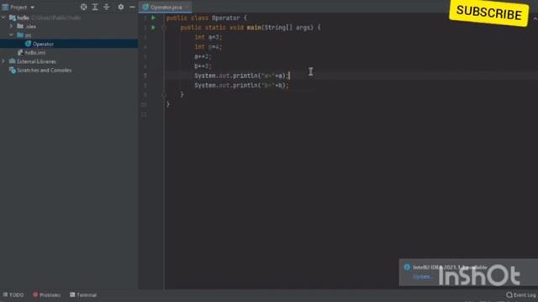This screenshot has width=538, height=302.
Task: Hide the Project panel with the minus icon
Action: click(132, 7)
